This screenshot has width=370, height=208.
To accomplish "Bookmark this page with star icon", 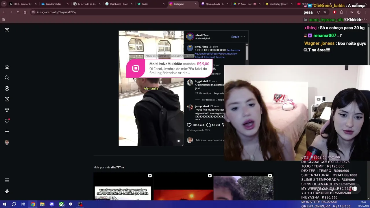I will pyautogui.click(x=325, y=12).
